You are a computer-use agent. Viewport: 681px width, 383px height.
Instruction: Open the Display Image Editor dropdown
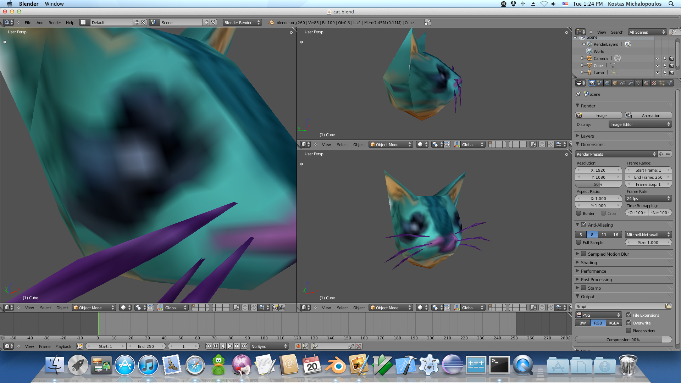640,124
